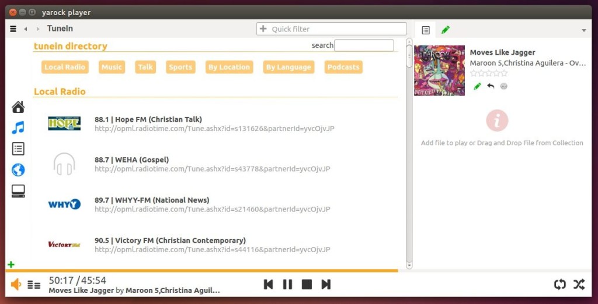Click the Hope FM URL ending s131626
Screen dimensions: 598x304
[x=214, y=129]
